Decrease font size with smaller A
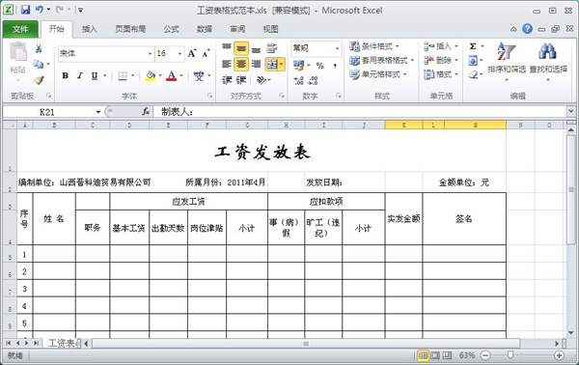The width and height of the screenshot is (579, 365). (206, 53)
